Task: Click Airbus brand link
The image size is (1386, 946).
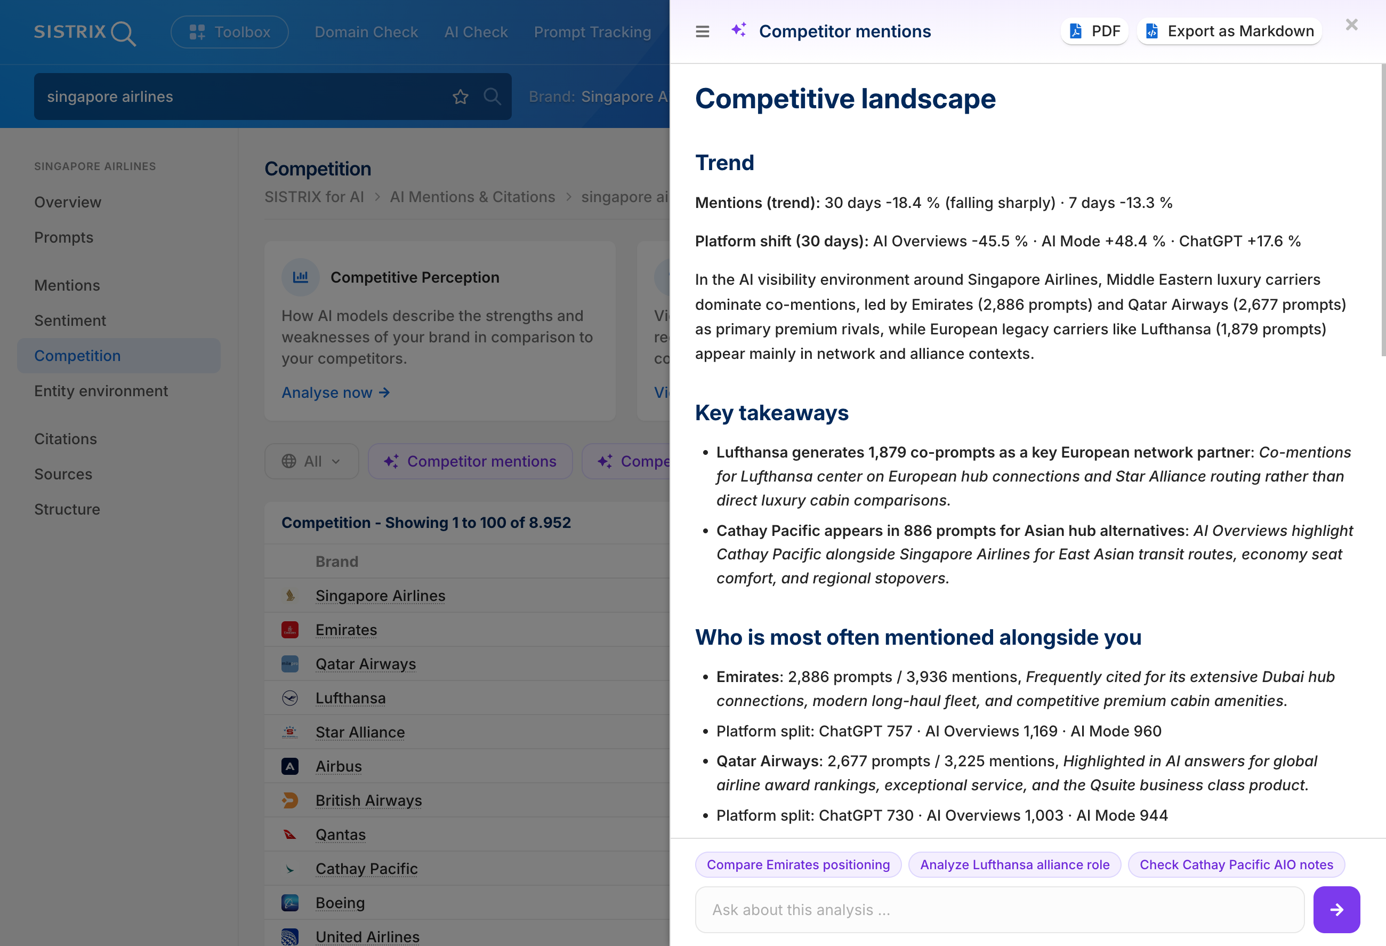Action: [338, 766]
